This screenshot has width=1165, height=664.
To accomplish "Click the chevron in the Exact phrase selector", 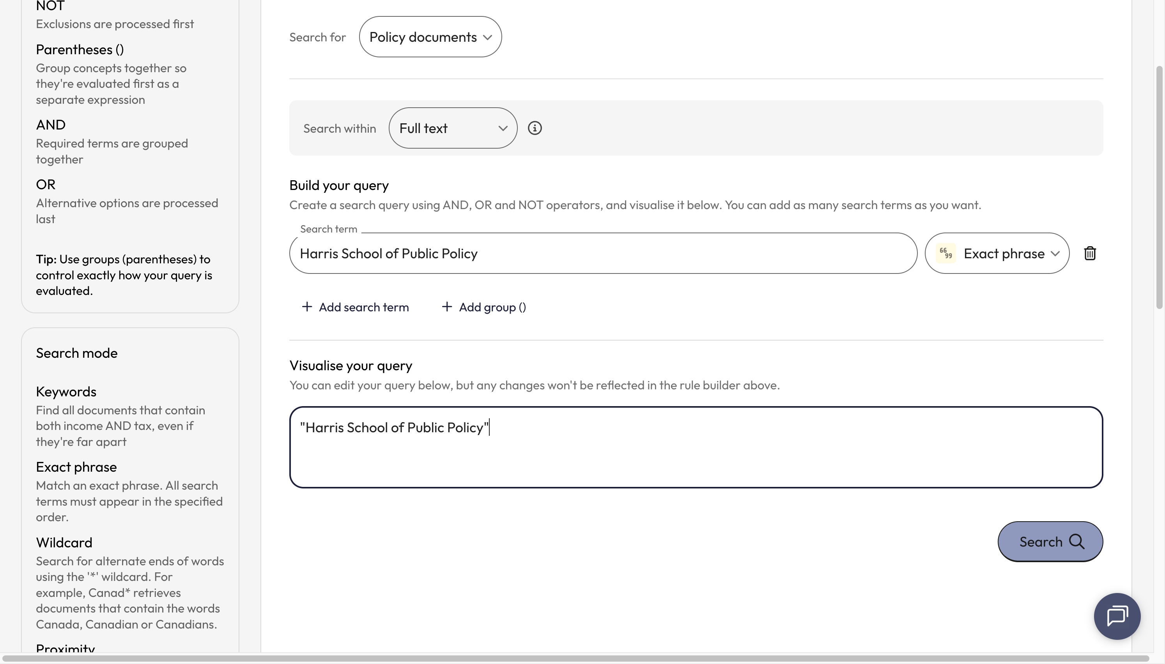I will 1055,254.
